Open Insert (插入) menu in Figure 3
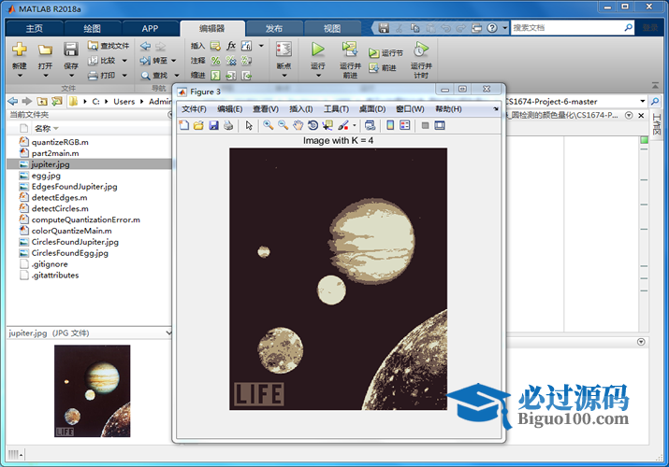Screen dimensions: 669x467 click(300, 109)
